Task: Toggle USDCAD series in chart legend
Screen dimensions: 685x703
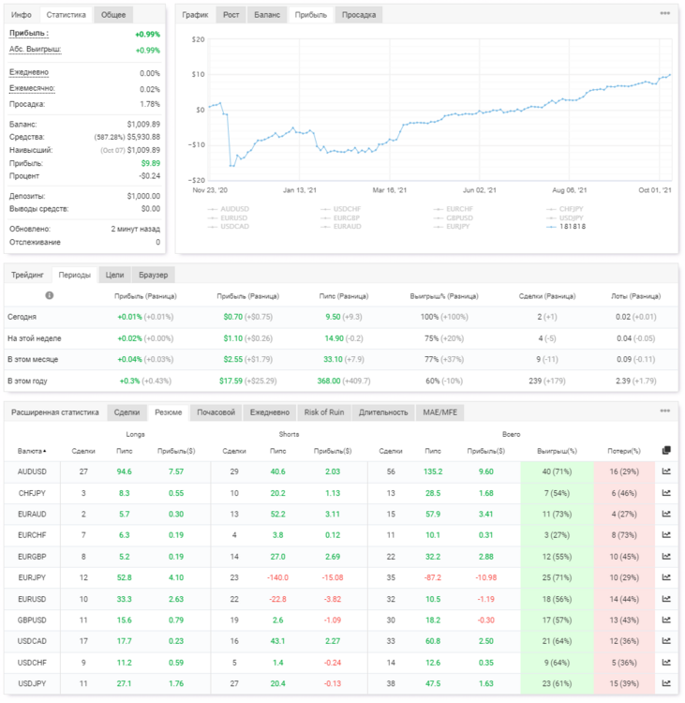Action: [x=229, y=227]
